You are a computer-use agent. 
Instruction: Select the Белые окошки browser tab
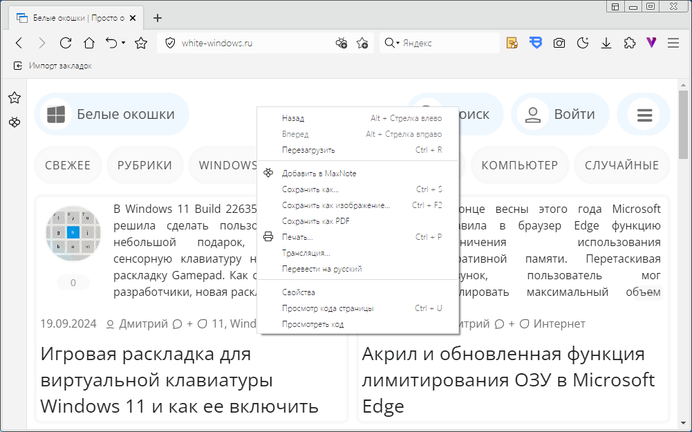pos(77,18)
